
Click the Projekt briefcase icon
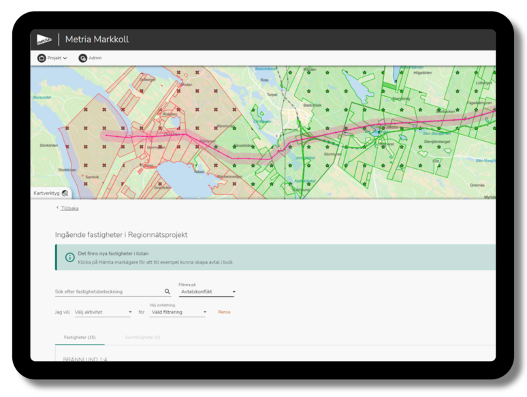[42, 58]
